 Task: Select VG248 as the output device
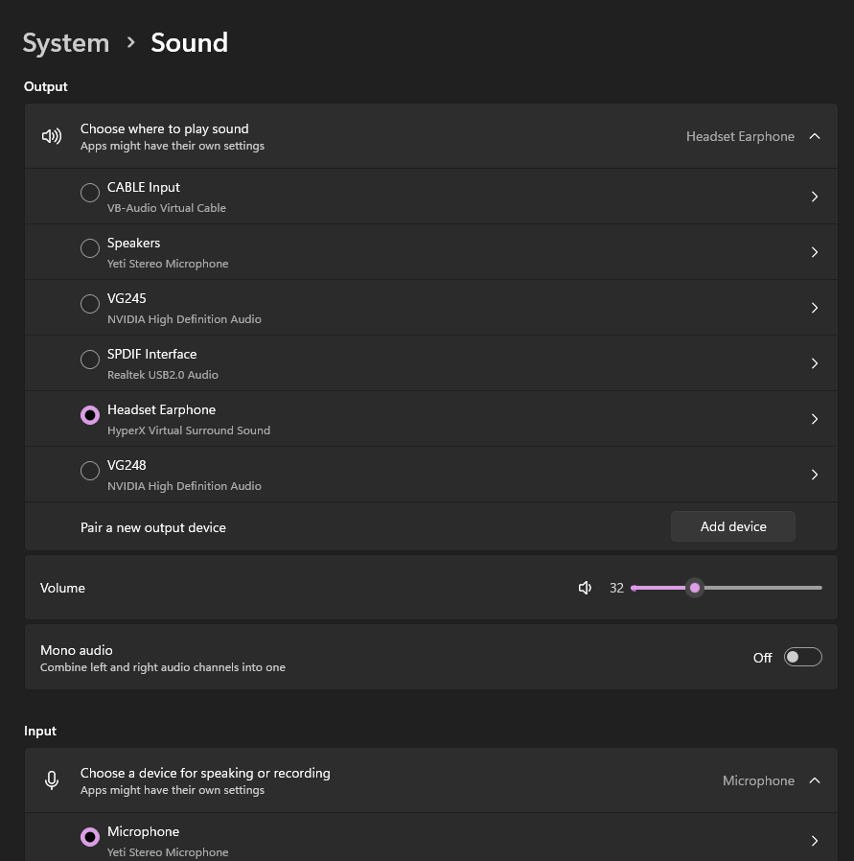click(89, 470)
